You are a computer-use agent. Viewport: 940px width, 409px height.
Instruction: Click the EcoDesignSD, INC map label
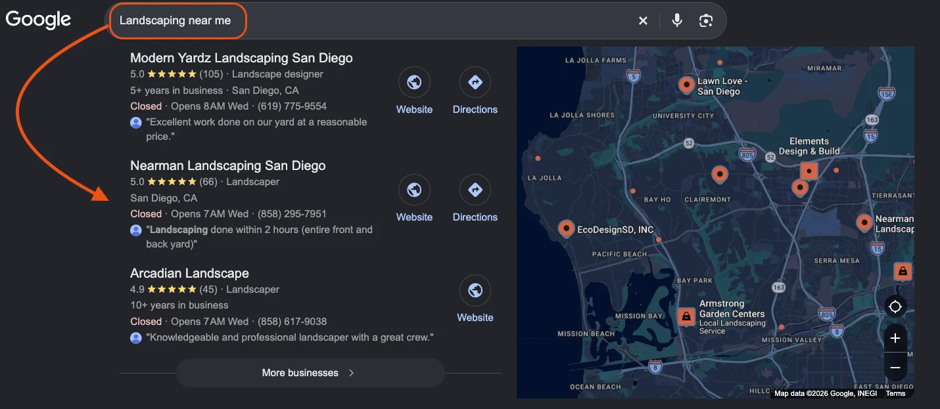(x=615, y=230)
